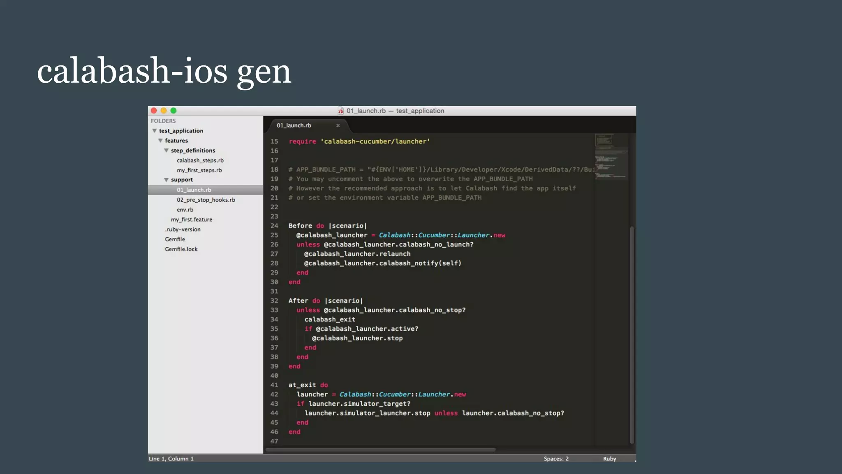Select the support folder label
This screenshot has height=474, width=842.
point(182,180)
